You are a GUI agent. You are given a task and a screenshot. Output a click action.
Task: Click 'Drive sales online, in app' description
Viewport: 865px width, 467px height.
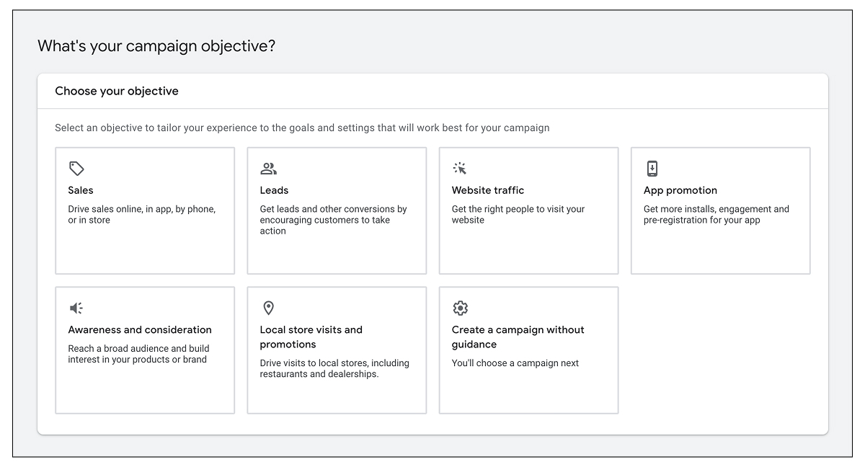[141, 215]
